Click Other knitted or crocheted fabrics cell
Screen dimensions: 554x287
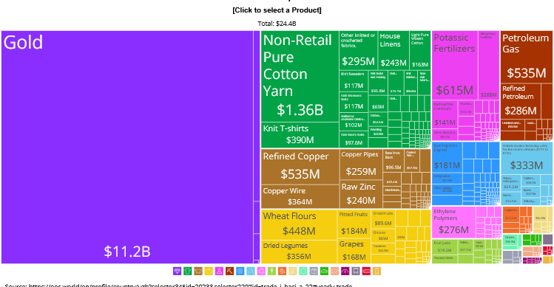[x=358, y=50]
